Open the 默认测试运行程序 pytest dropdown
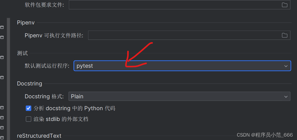The image size is (297, 140). coord(182,66)
